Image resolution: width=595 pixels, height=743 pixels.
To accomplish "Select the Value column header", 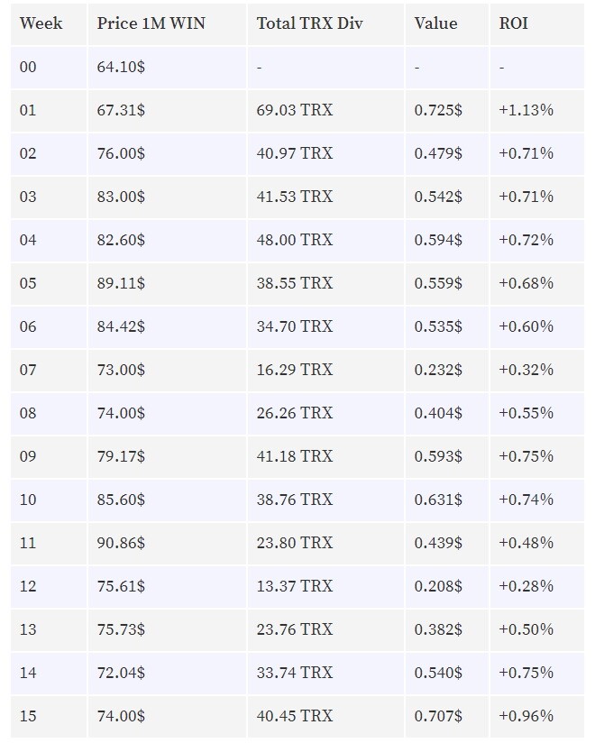I will (435, 23).
